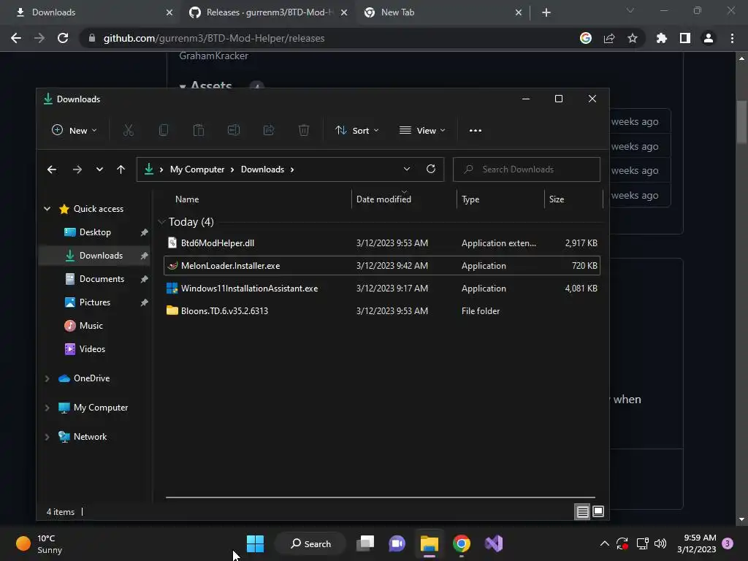Go forward in File Explorer

[77, 169]
